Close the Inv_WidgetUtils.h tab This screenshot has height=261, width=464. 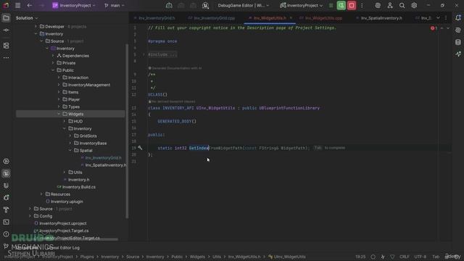(291, 18)
